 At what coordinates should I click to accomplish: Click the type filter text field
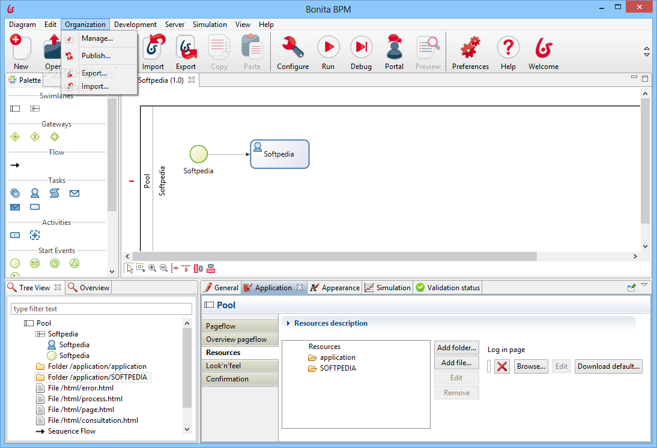click(x=101, y=309)
